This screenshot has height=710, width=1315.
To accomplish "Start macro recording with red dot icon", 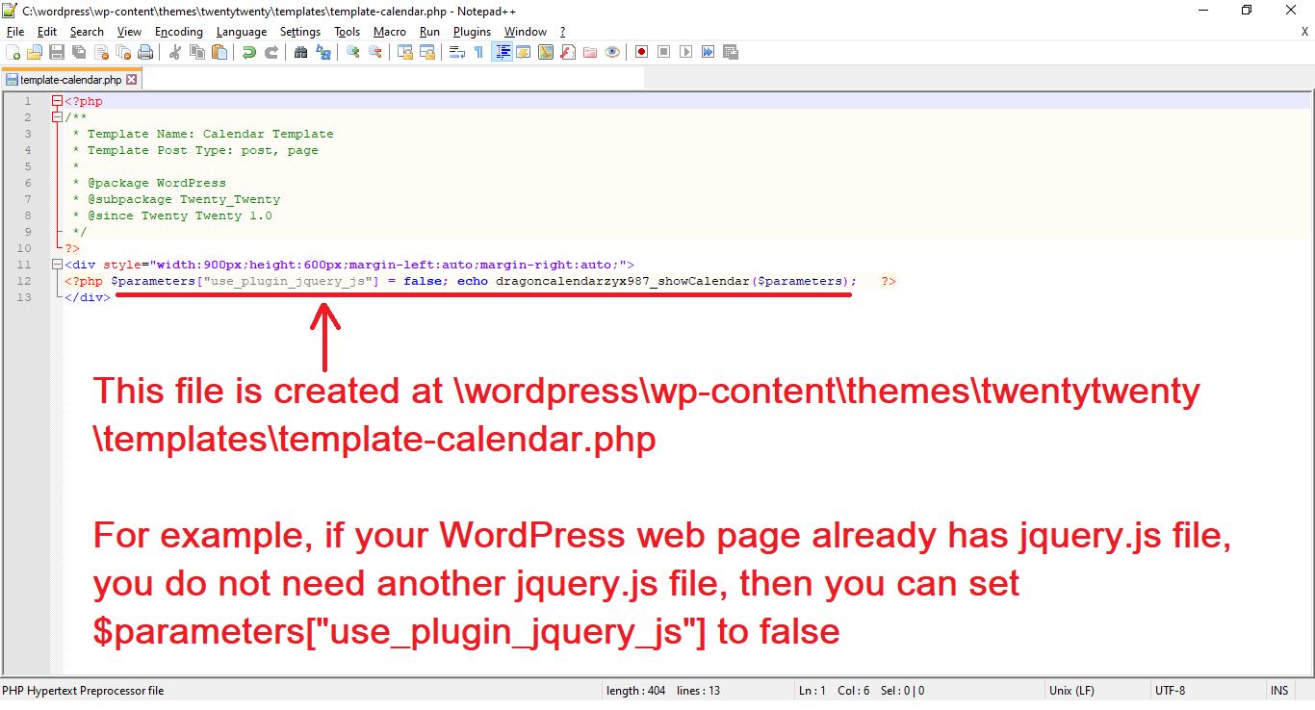I will point(641,52).
